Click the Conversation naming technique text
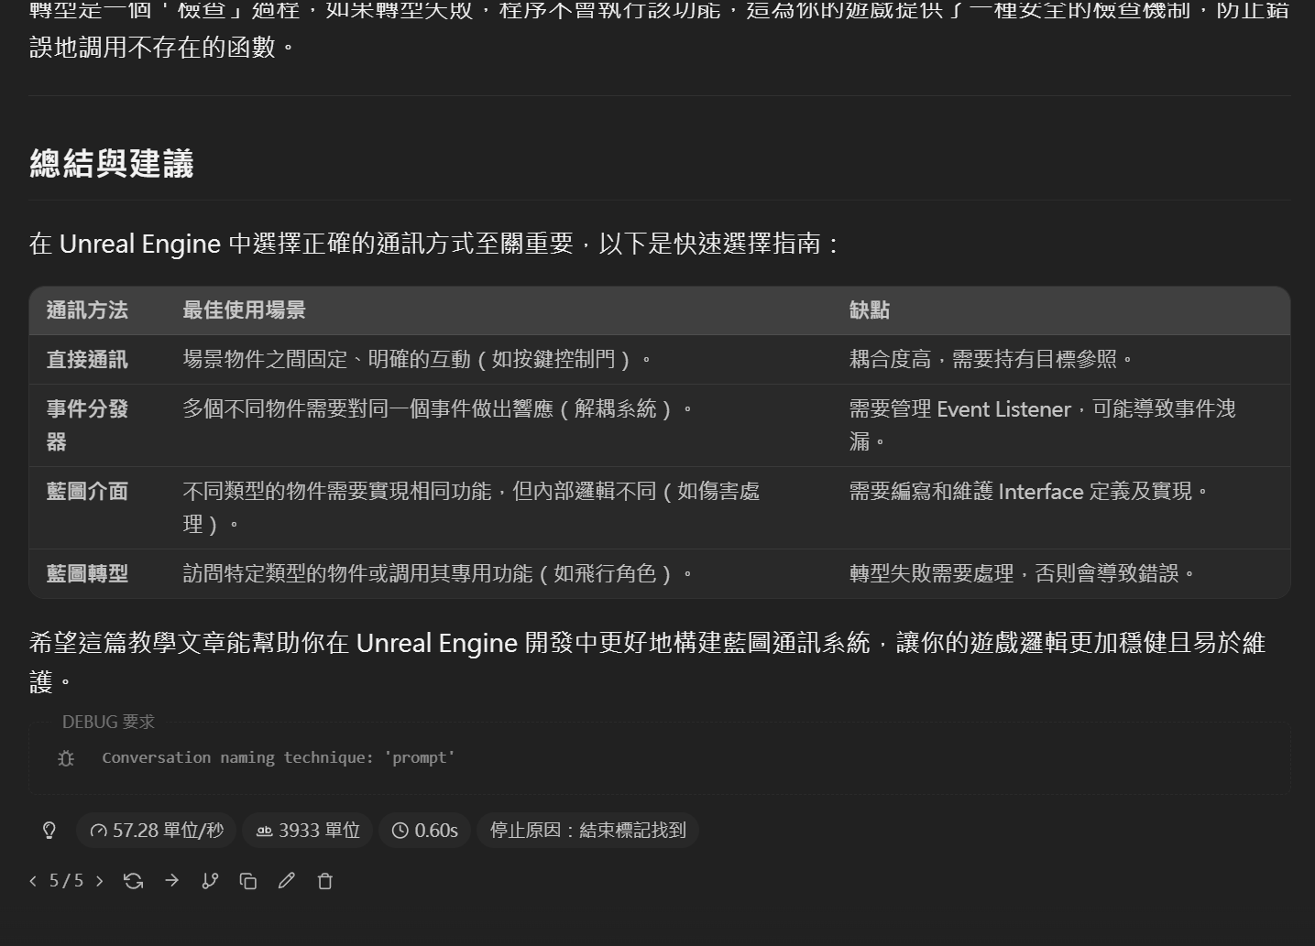The image size is (1315, 946). point(279,757)
